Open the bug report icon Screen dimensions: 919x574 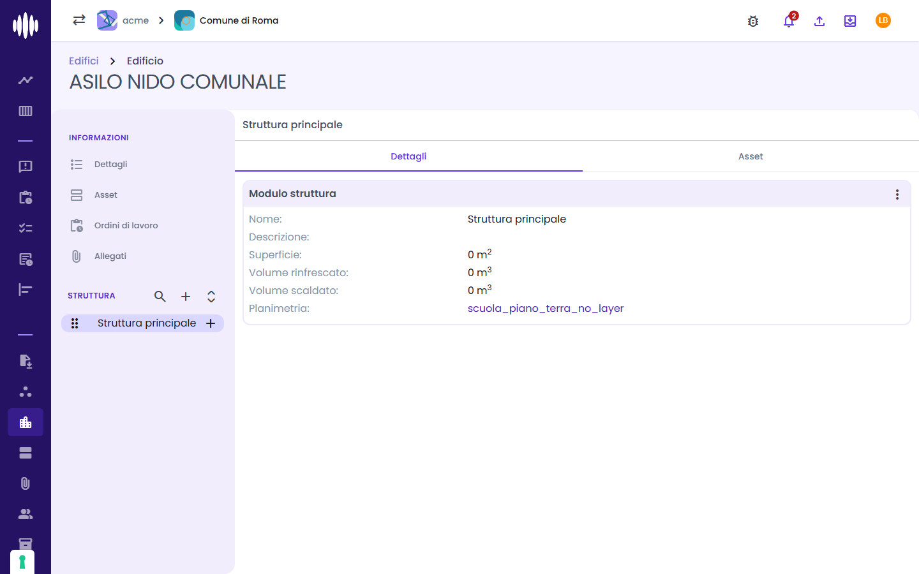pos(753,21)
